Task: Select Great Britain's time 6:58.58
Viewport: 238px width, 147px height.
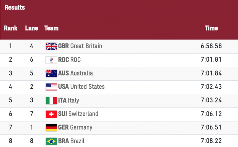Action: [x=211, y=46]
